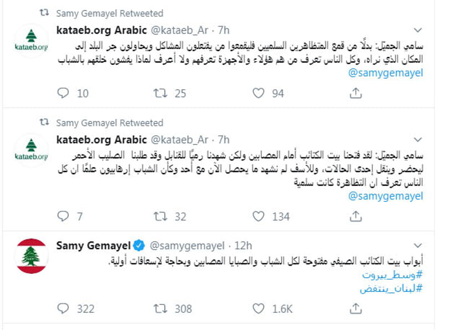Reply to Samy Gemayel's tweet with 322 comments

click(63, 308)
